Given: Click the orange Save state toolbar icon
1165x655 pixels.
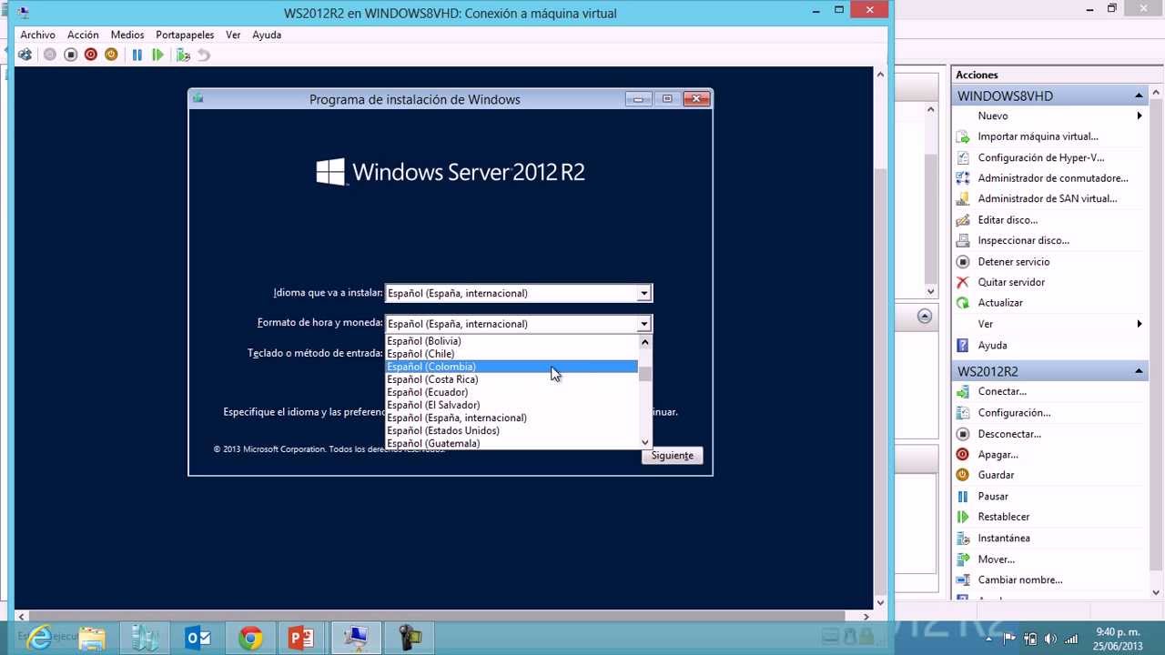Looking at the screenshot, I should coord(111,55).
